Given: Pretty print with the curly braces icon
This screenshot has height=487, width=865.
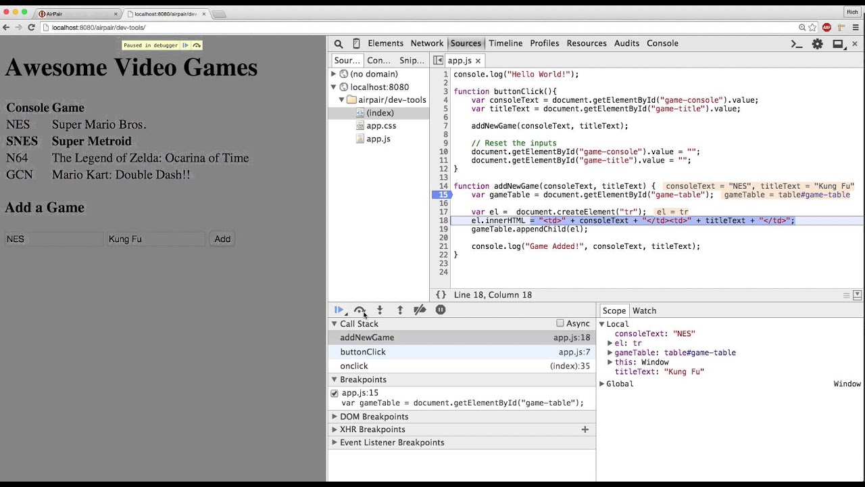Looking at the screenshot, I should (x=441, y=295).
